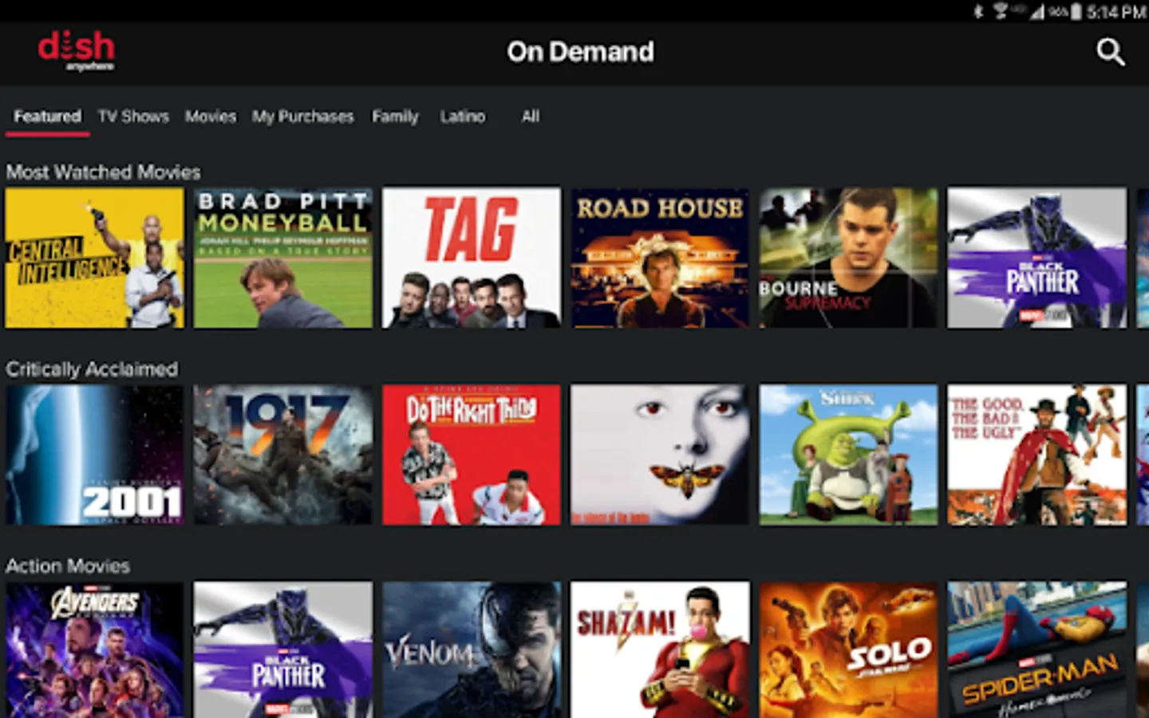The height and width of the screenshot is (718, 1149).
Task: Open Central Intelligence movie poster
Action: (94, 258)
